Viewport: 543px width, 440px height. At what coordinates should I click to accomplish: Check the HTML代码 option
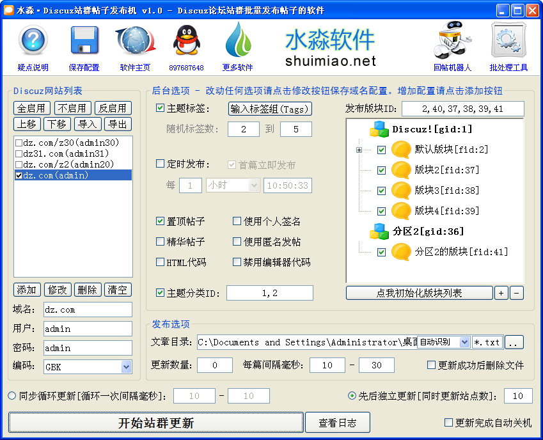click(x=160, y=262)
